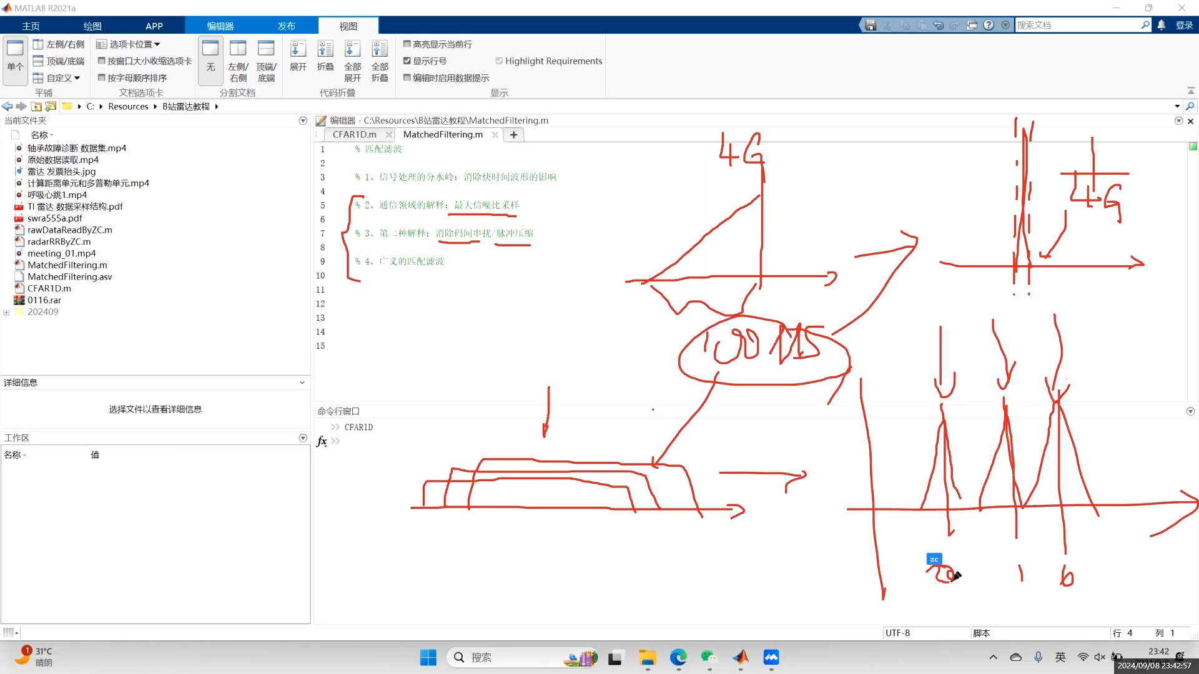Select the None split document icon
Screen dimensions: 1199x674
click(210, 61)
